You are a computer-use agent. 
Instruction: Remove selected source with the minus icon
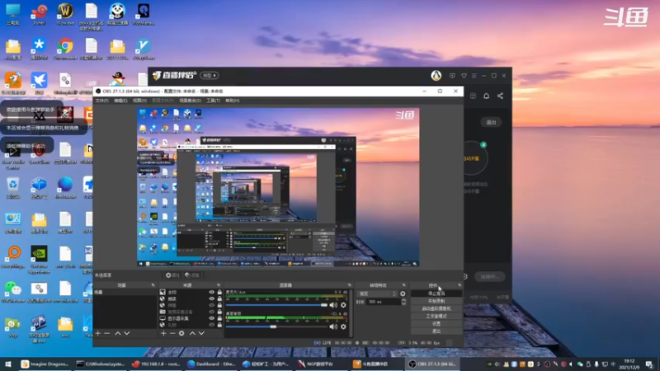pos(172,333)
